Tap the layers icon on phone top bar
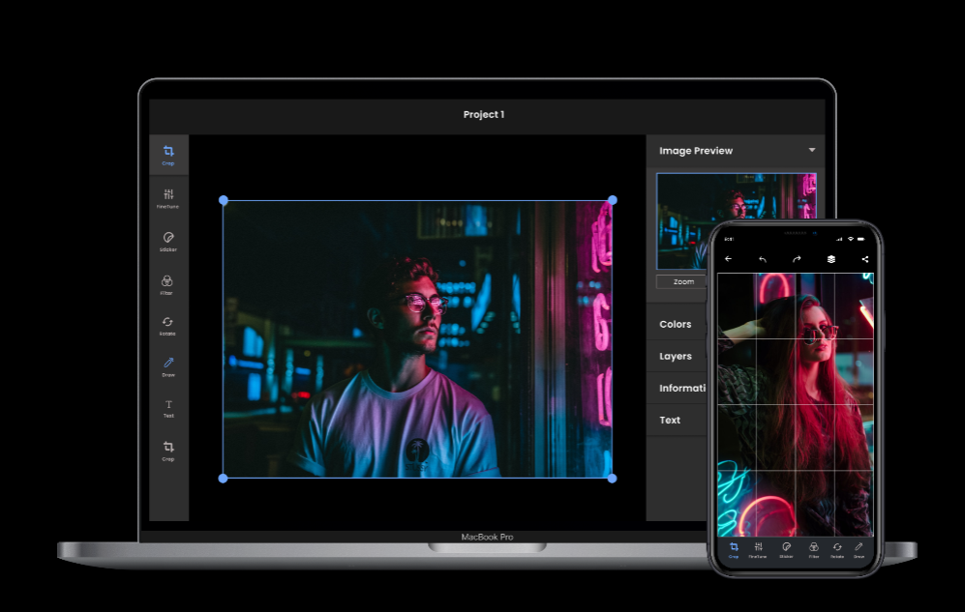 pos(830,259)
